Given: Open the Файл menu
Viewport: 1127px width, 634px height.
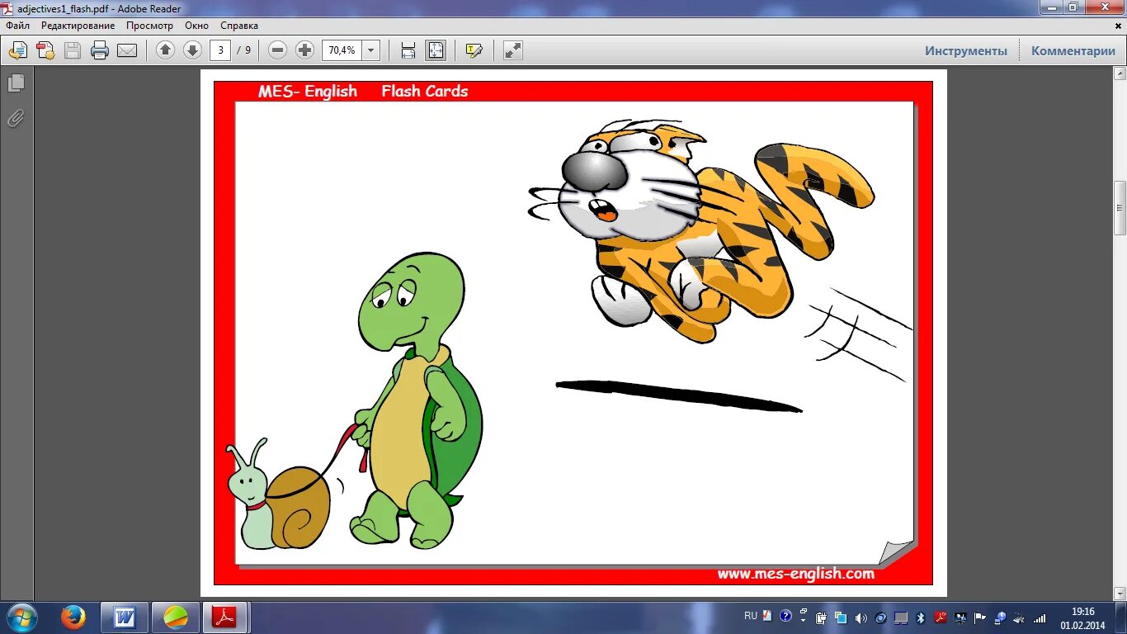Looking at the screenshot, I should (x=17, y=26).
